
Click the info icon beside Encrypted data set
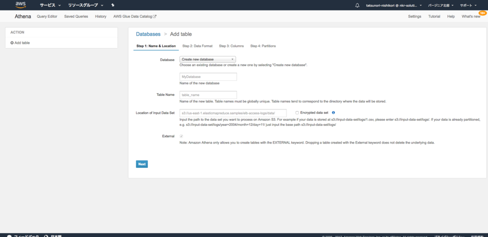333,113
